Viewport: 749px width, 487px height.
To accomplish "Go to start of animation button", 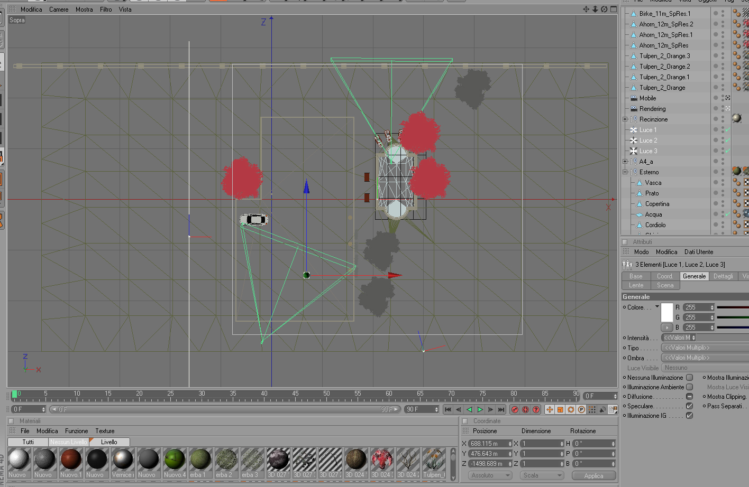I will (448, 409).
